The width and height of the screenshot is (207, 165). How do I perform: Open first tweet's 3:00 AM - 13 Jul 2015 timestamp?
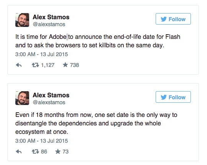(x=41, y=54)
